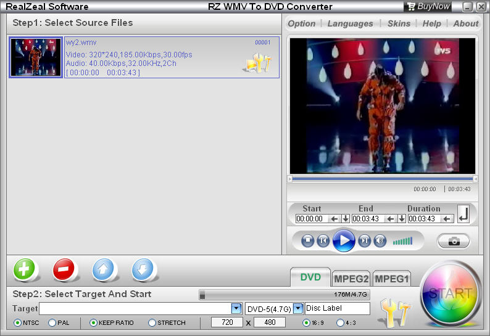Open the About menu

click(466, 23)
